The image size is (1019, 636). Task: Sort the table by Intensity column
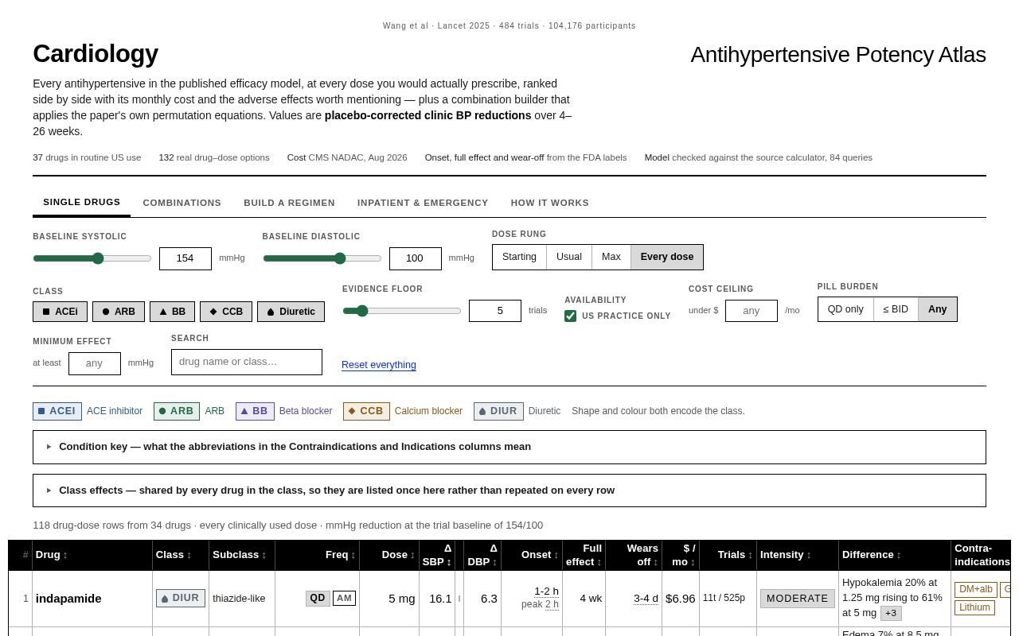tap(798, 555)
